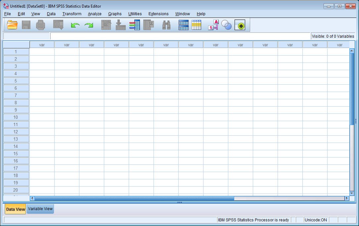Select row header 17
Screen dimensions: 359x226
16,168
